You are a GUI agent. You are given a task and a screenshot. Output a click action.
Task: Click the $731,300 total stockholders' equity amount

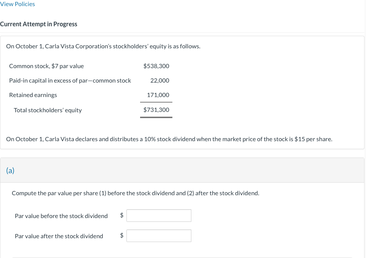[x=156, y=110]
